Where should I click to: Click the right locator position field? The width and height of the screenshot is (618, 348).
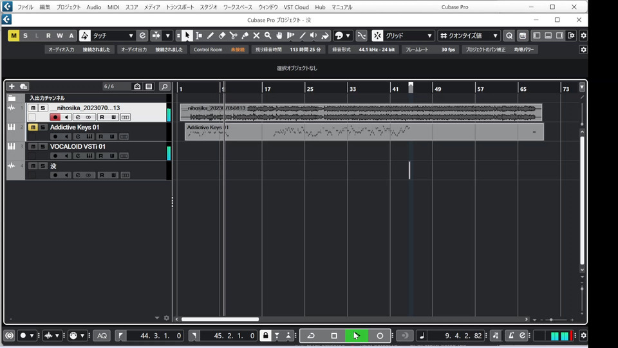(230, 336)
